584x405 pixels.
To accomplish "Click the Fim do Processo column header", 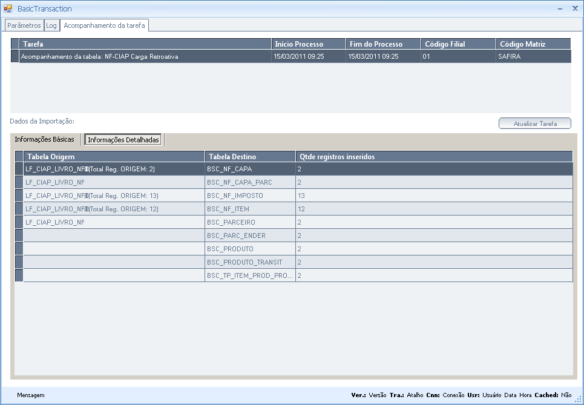I will point(383,44).
